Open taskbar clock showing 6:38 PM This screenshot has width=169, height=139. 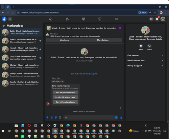(157, 131)
